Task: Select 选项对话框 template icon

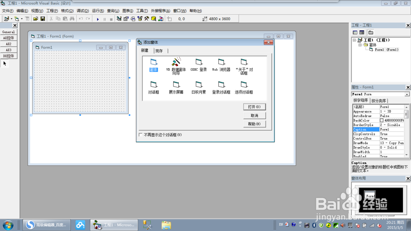Action: pos(244,88)
